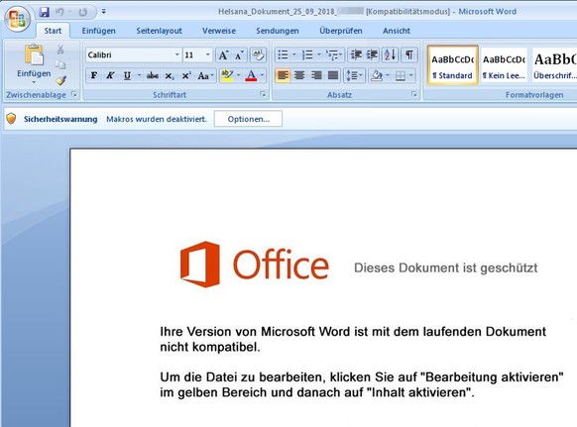
Task: Click the Einfügen paste clipboard icon
Action: pyautogui.click(x=34, y=54)
